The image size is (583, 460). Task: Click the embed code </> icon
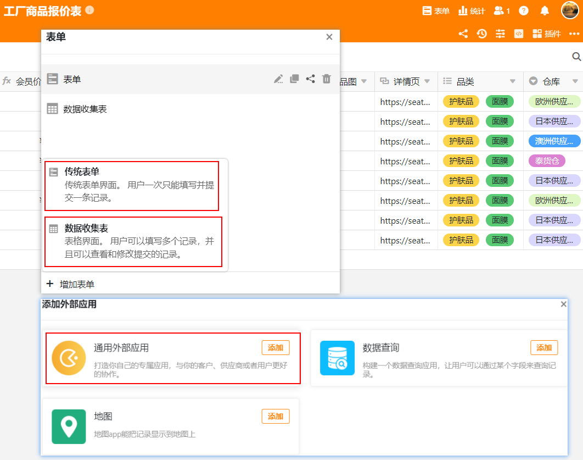pyautogui.click(x=518, y=34)
